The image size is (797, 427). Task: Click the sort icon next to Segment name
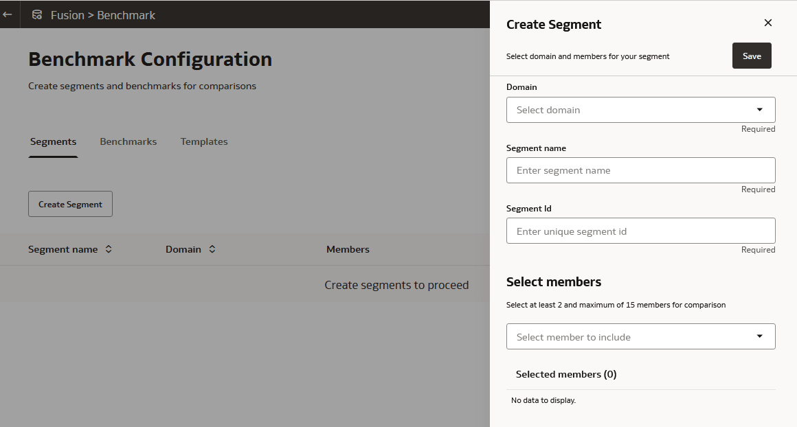pyautogui.click(x=109, y=249)
